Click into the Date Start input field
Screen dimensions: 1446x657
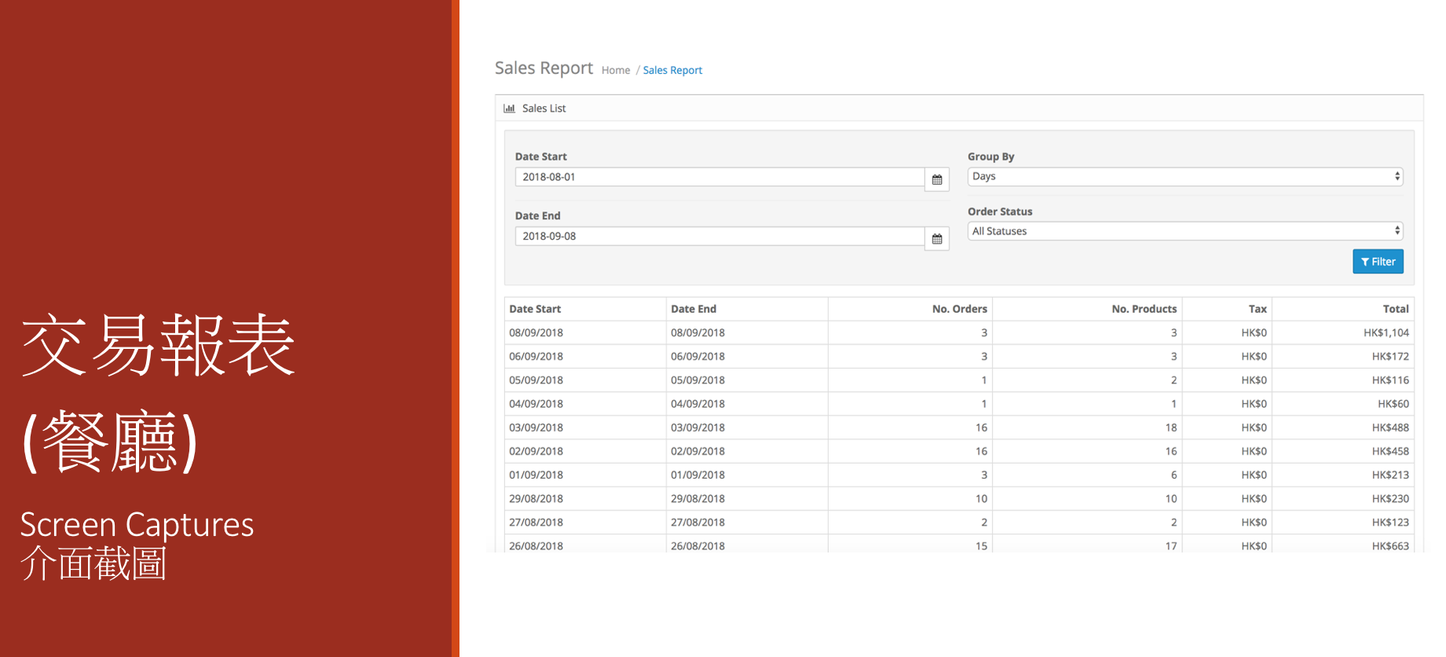719,177
